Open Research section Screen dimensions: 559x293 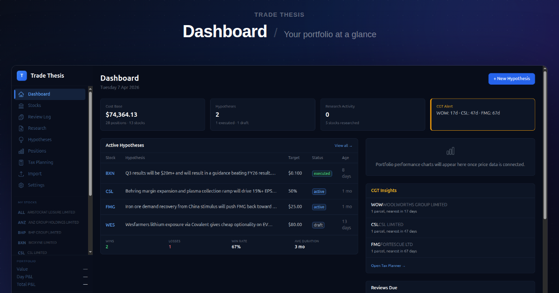coord(50,128)
